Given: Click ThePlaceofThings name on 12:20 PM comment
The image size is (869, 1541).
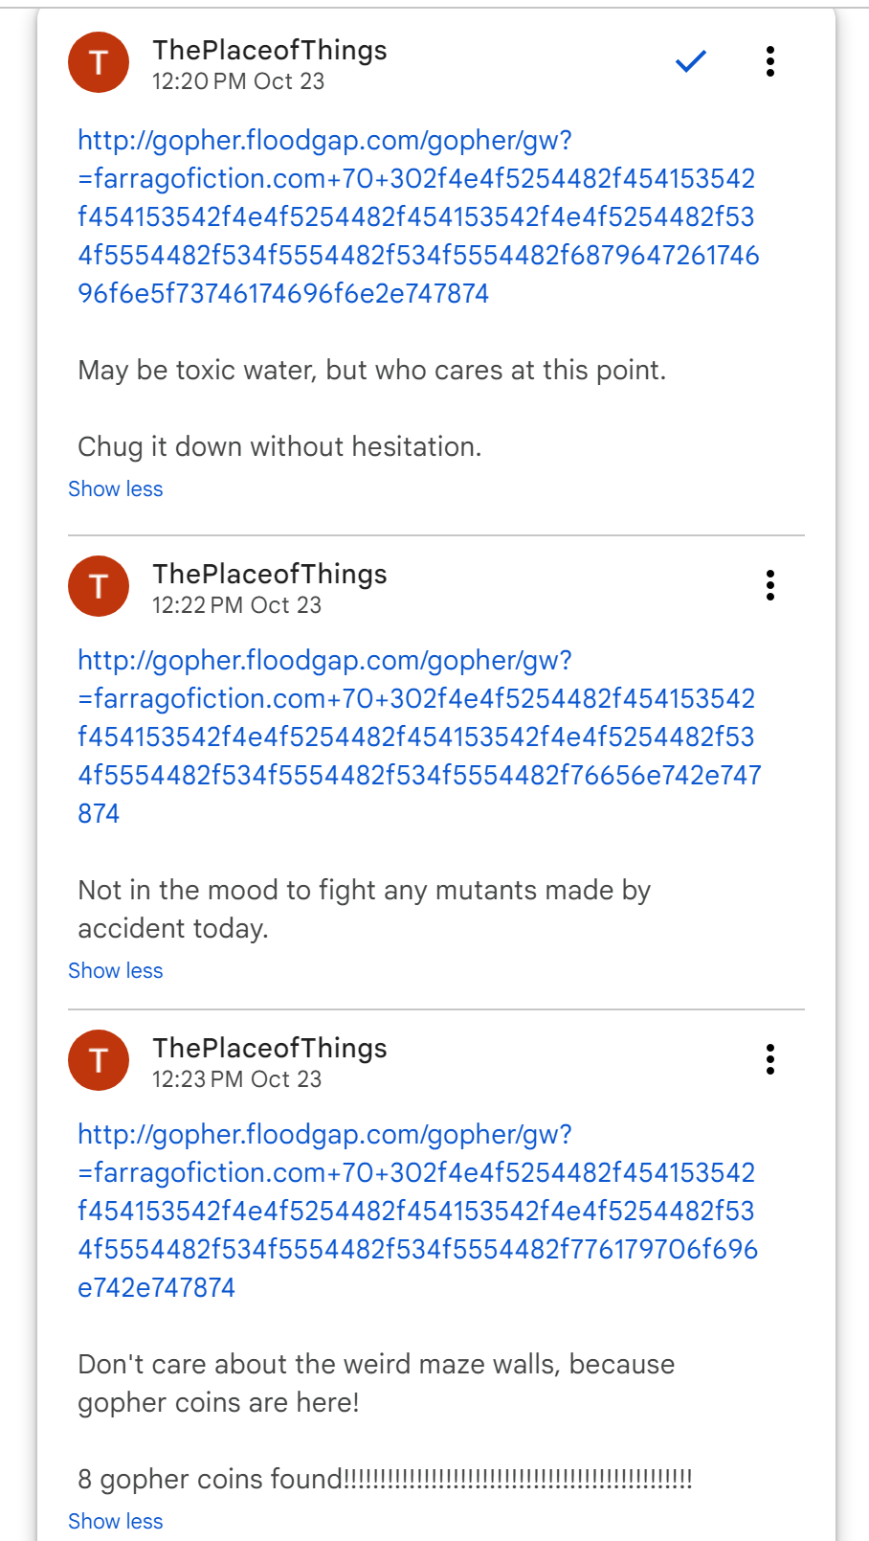Looking at the screenshot, I should point(270,50).
